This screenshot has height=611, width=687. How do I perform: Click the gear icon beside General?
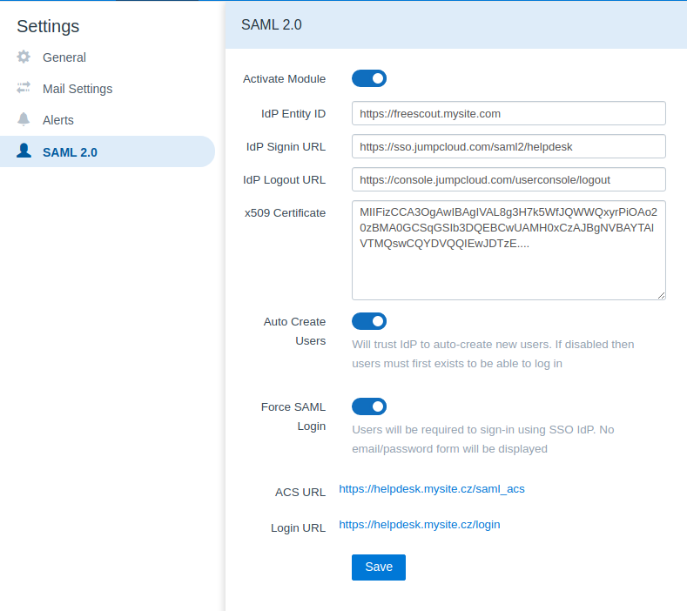pyautogui.click(x=24, y=57)
